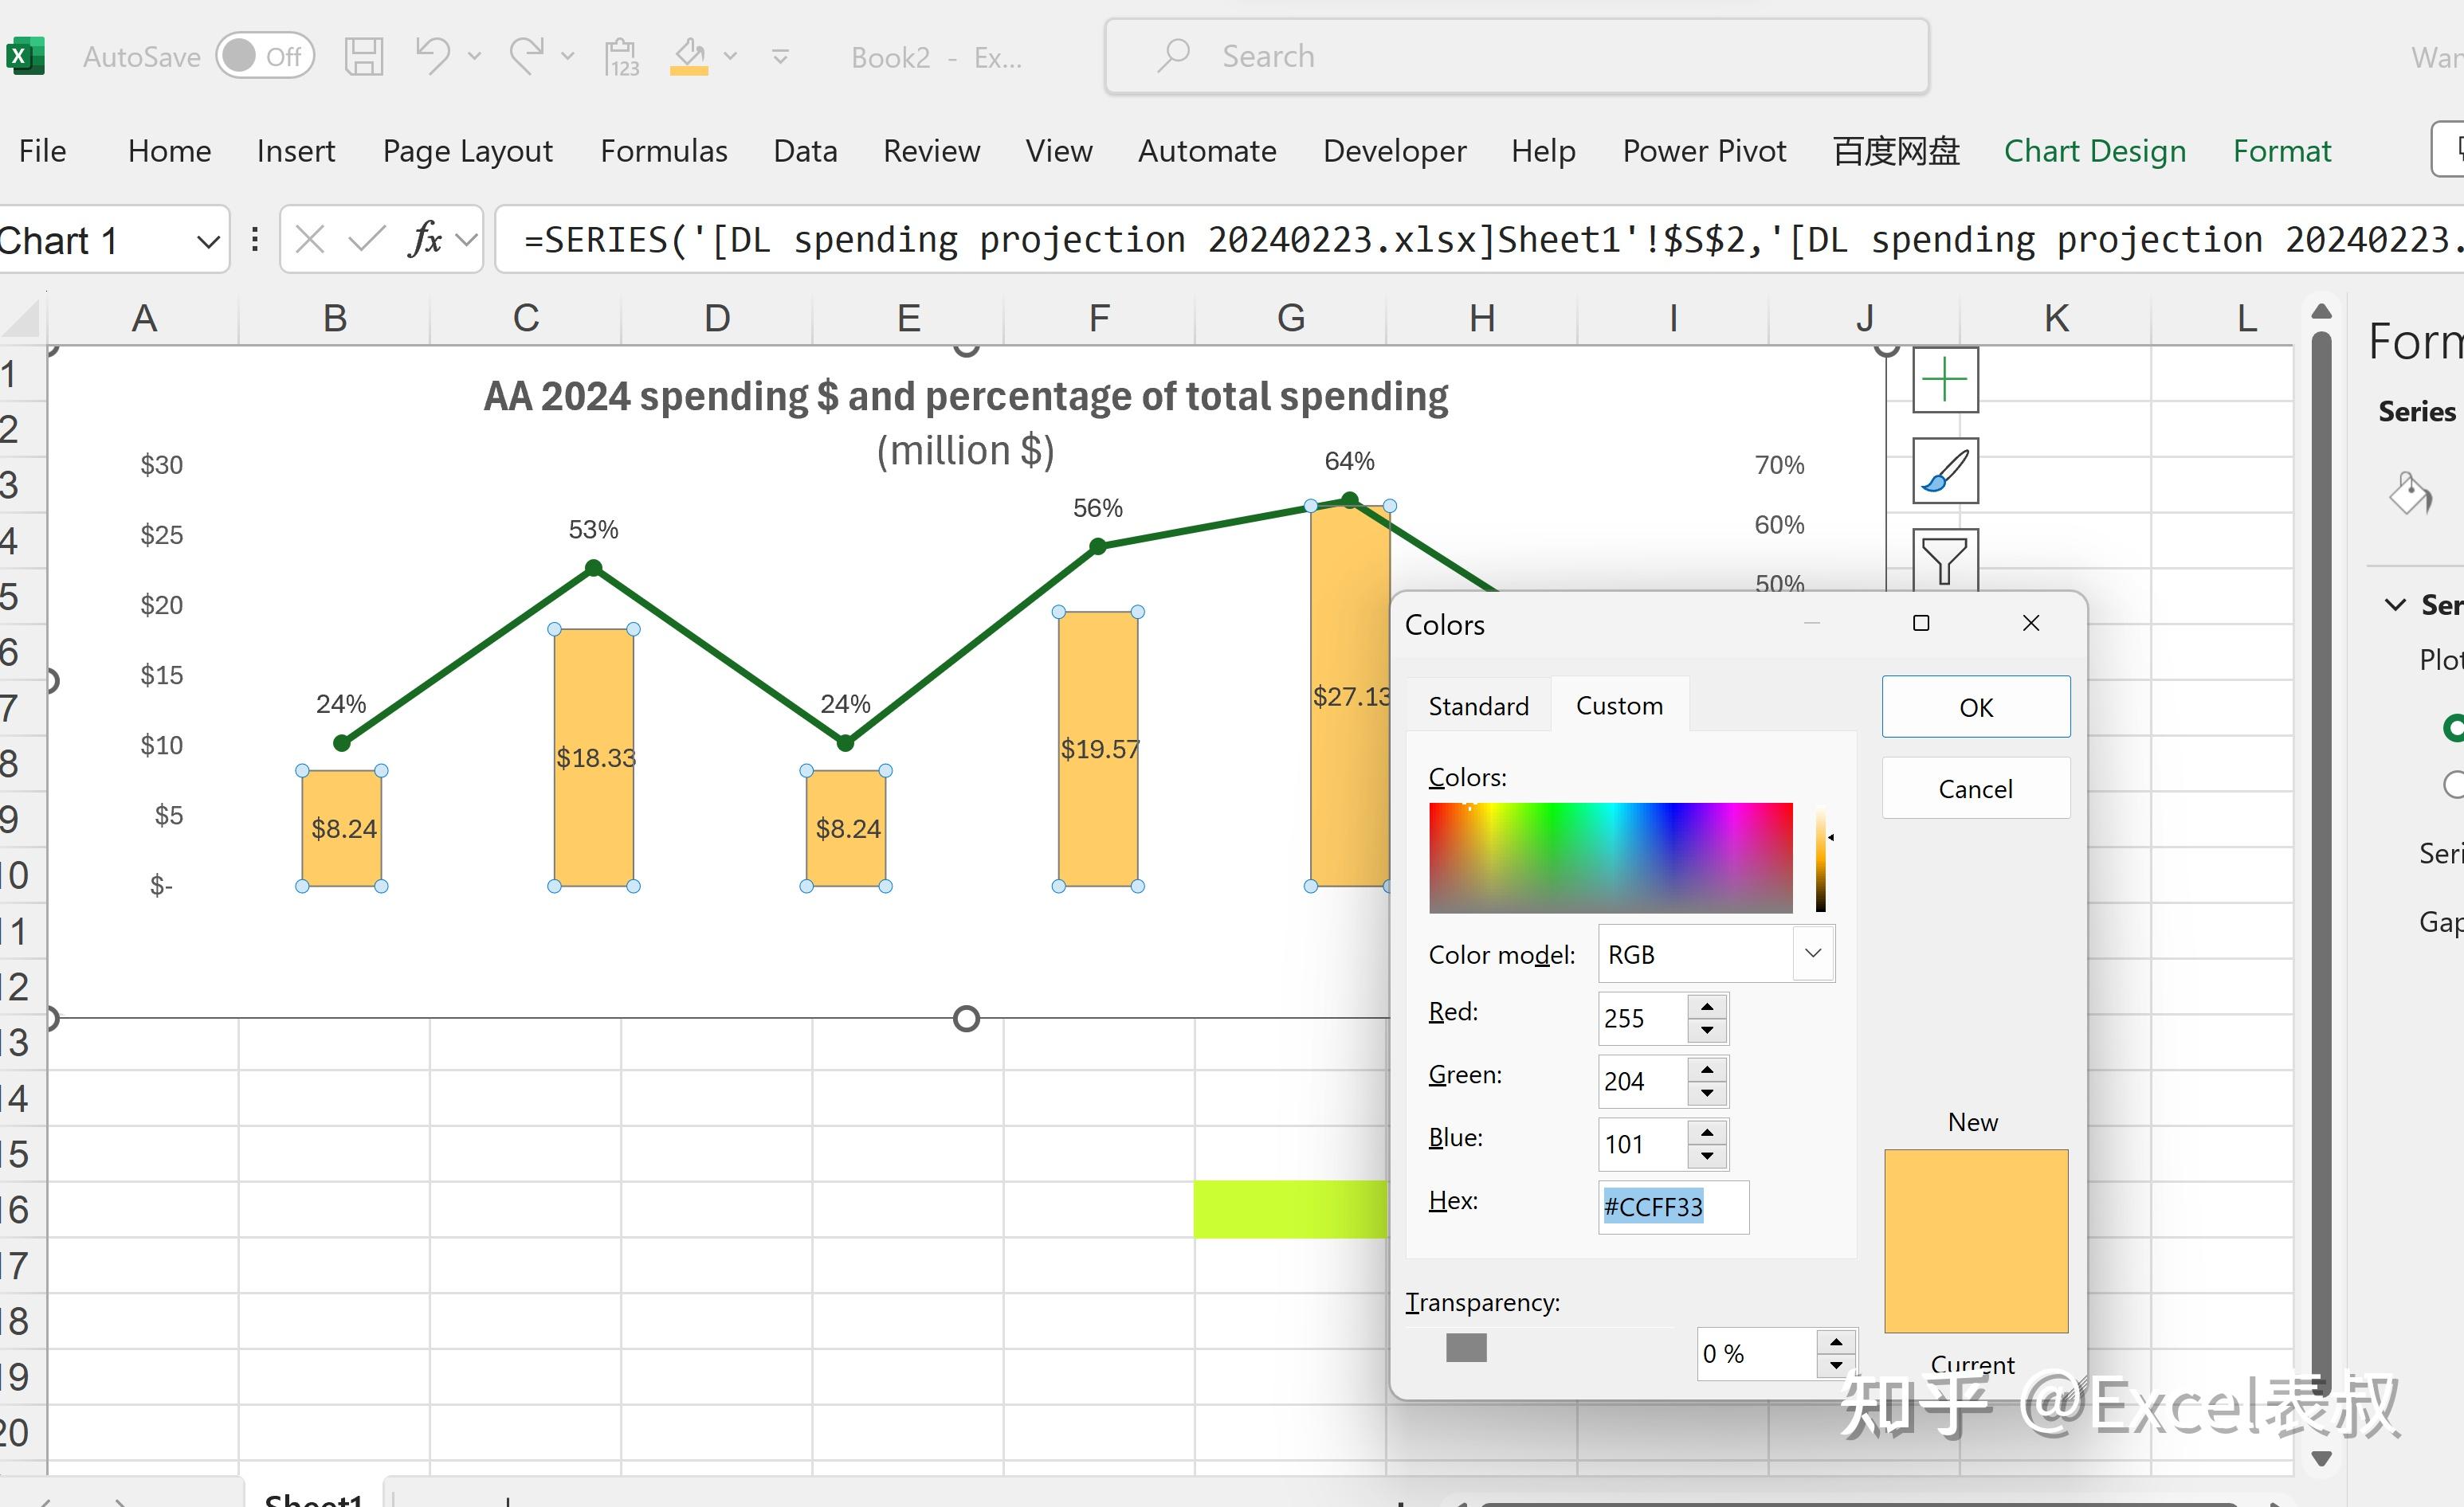Switch to the Insert tab
The width and height of the screenshot is (2464, 1507).
tap(296, 151)
